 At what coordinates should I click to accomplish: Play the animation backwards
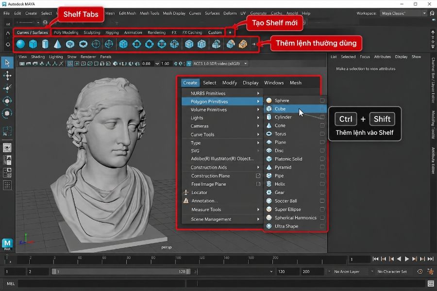point(399,259)
